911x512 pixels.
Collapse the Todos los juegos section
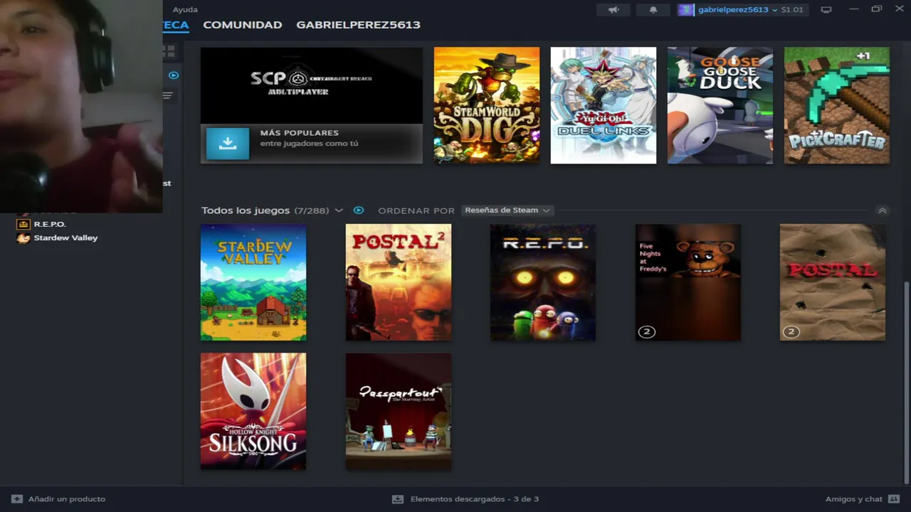882,210
